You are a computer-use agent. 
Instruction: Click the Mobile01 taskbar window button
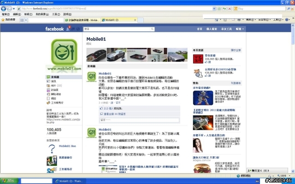point(69,181)
